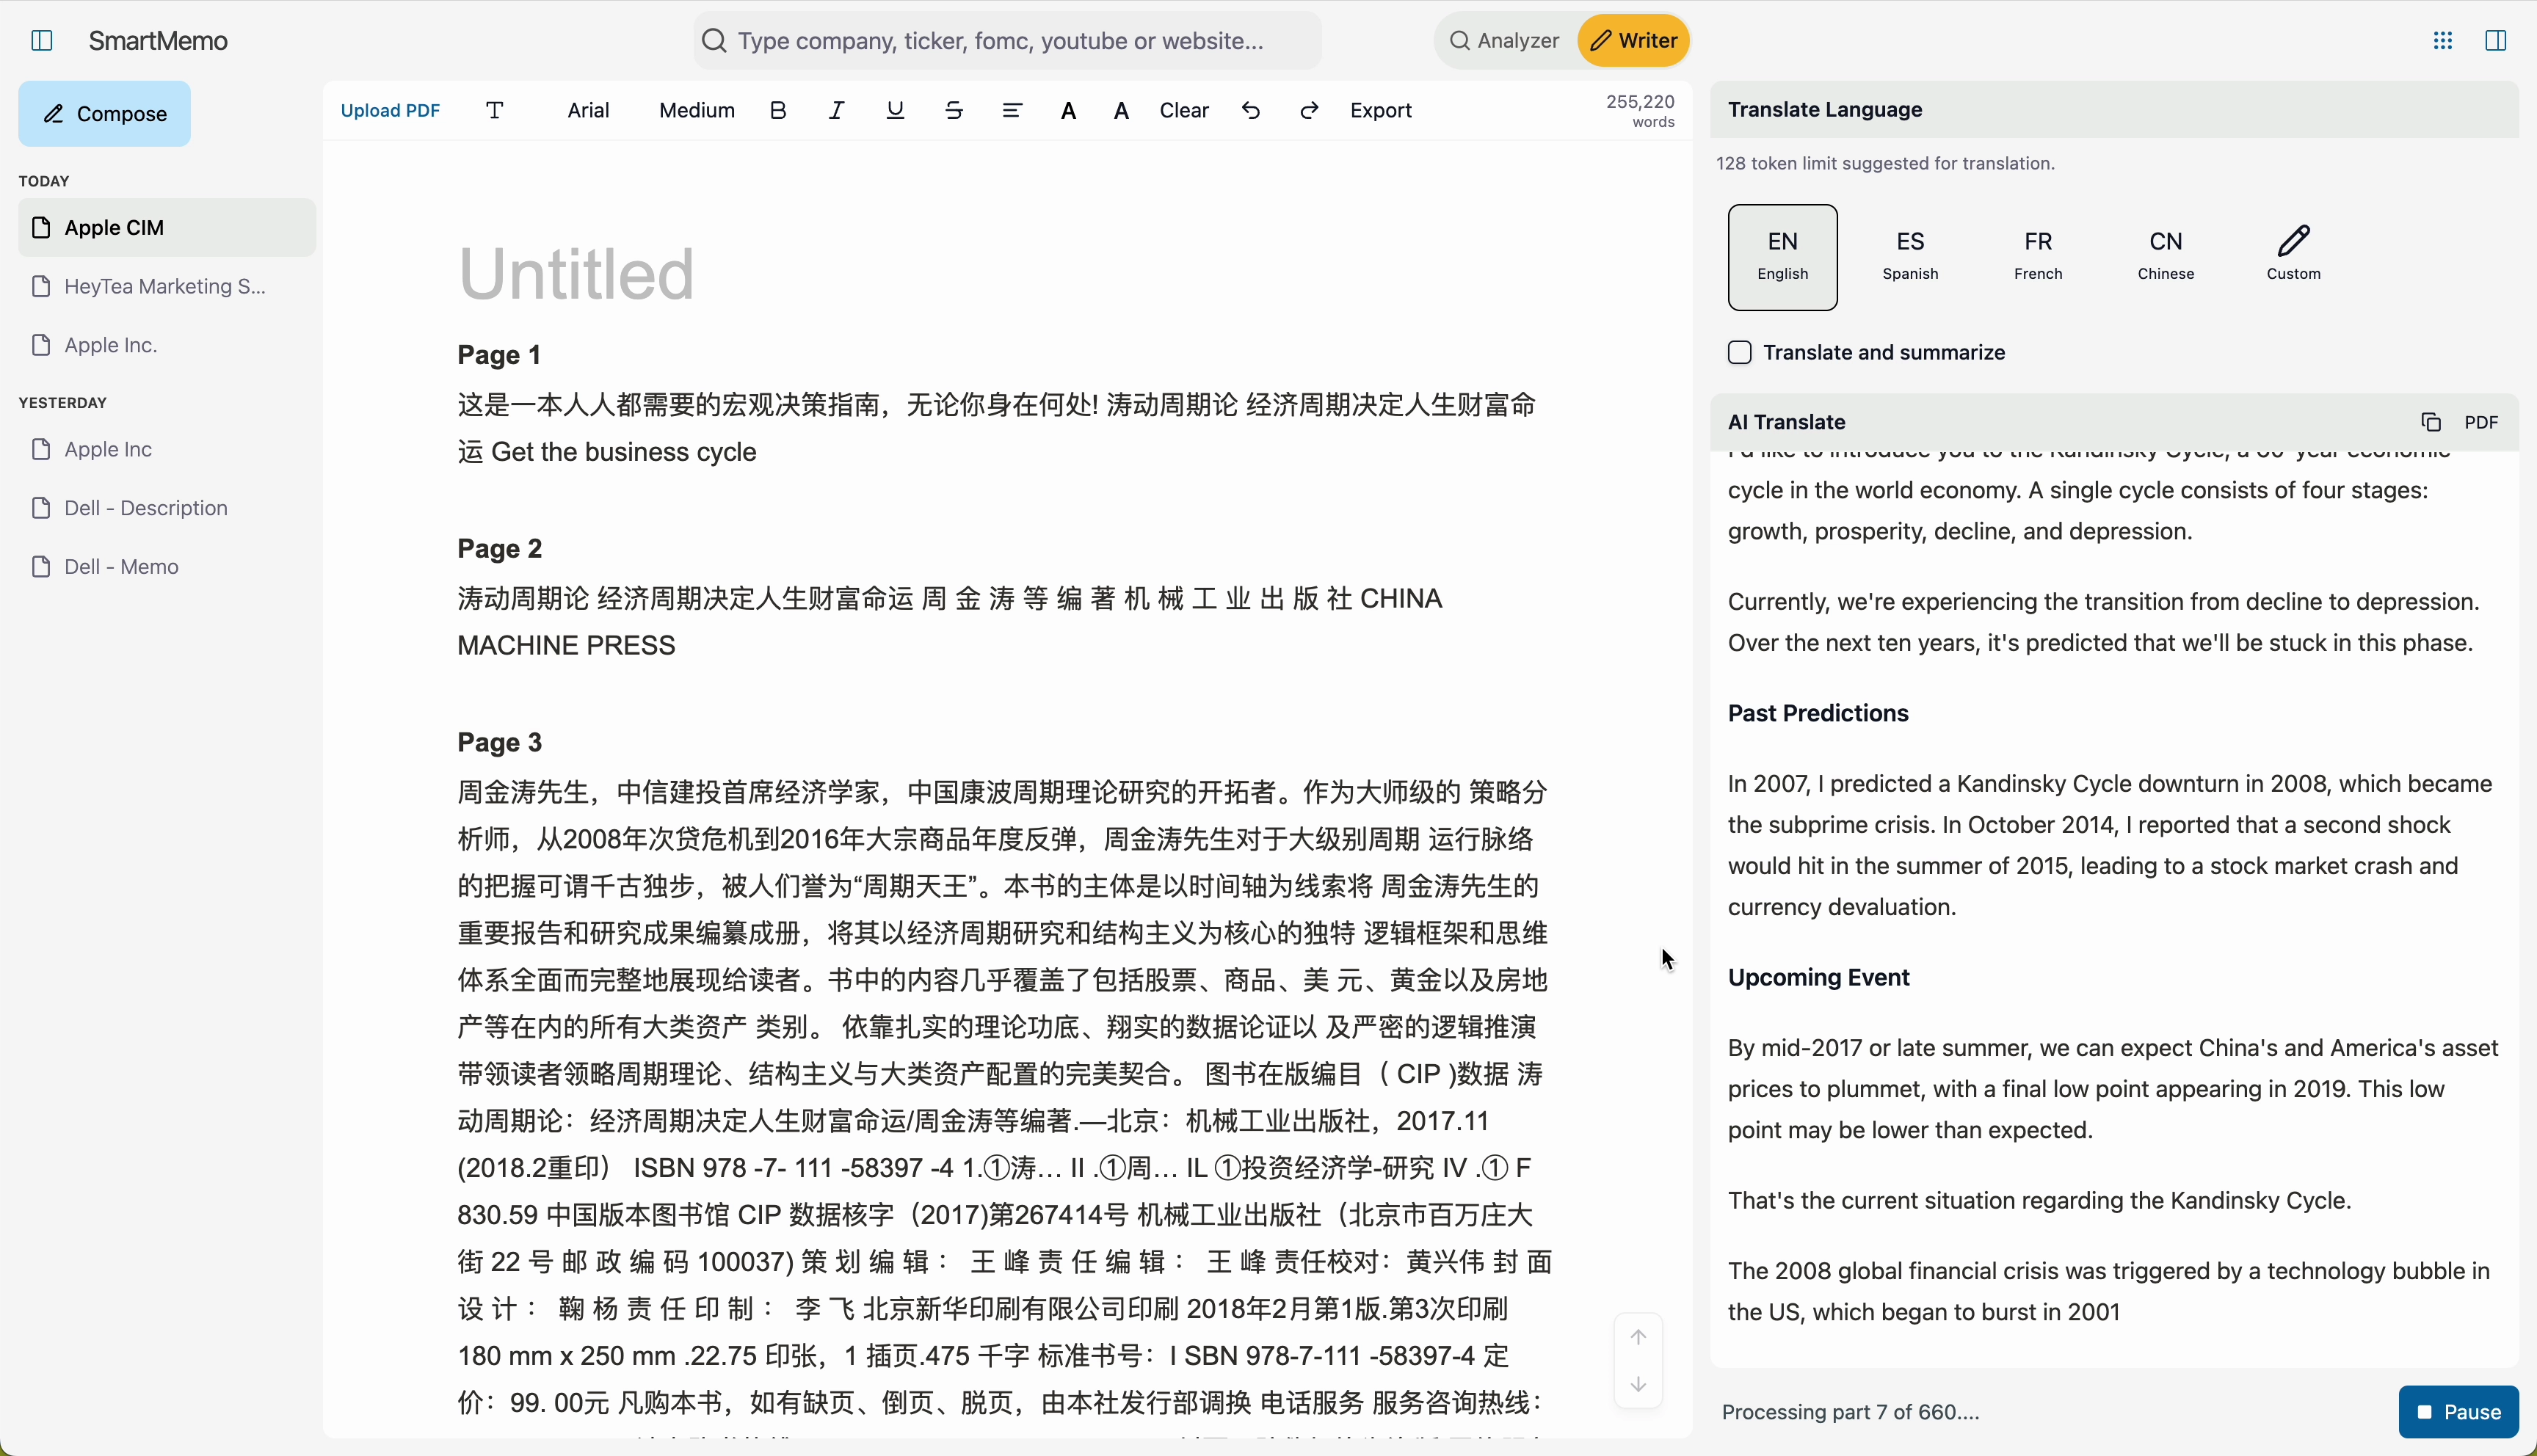Click Upload PDF link
Image resolution: width=2537 pixels, height=1456 pixels.
390,111
